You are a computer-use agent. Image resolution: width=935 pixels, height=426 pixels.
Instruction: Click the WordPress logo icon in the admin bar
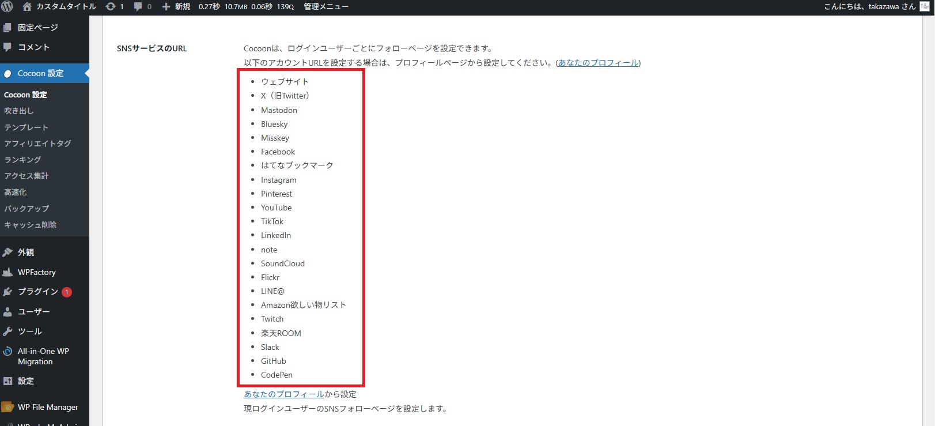pyautogui.click(x=7, y=7)
